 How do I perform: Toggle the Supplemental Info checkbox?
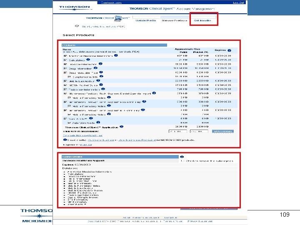[69, 77]
